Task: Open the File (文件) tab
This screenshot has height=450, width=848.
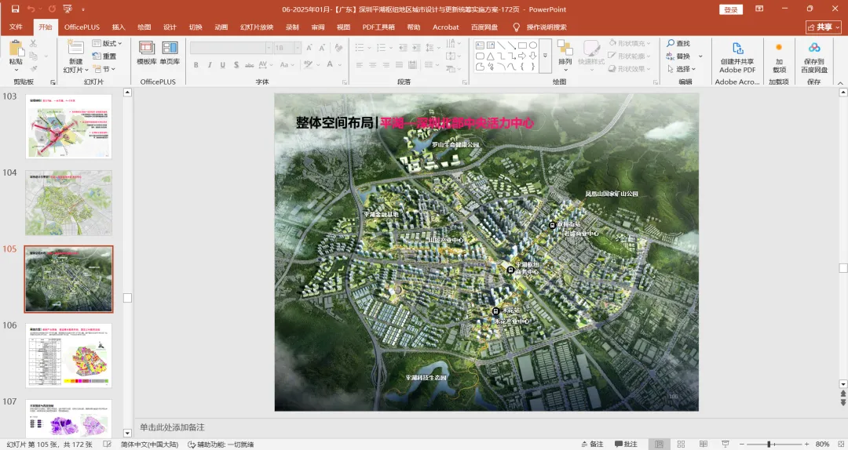Action: (16, 27)
